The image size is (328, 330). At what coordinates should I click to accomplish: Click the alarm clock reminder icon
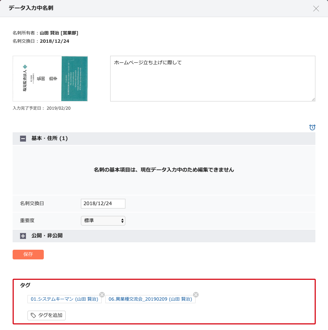click(312, 127)
